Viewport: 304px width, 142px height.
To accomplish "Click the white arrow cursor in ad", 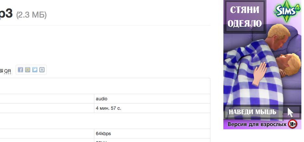I will pyautogui.click(x=290, y=112).
